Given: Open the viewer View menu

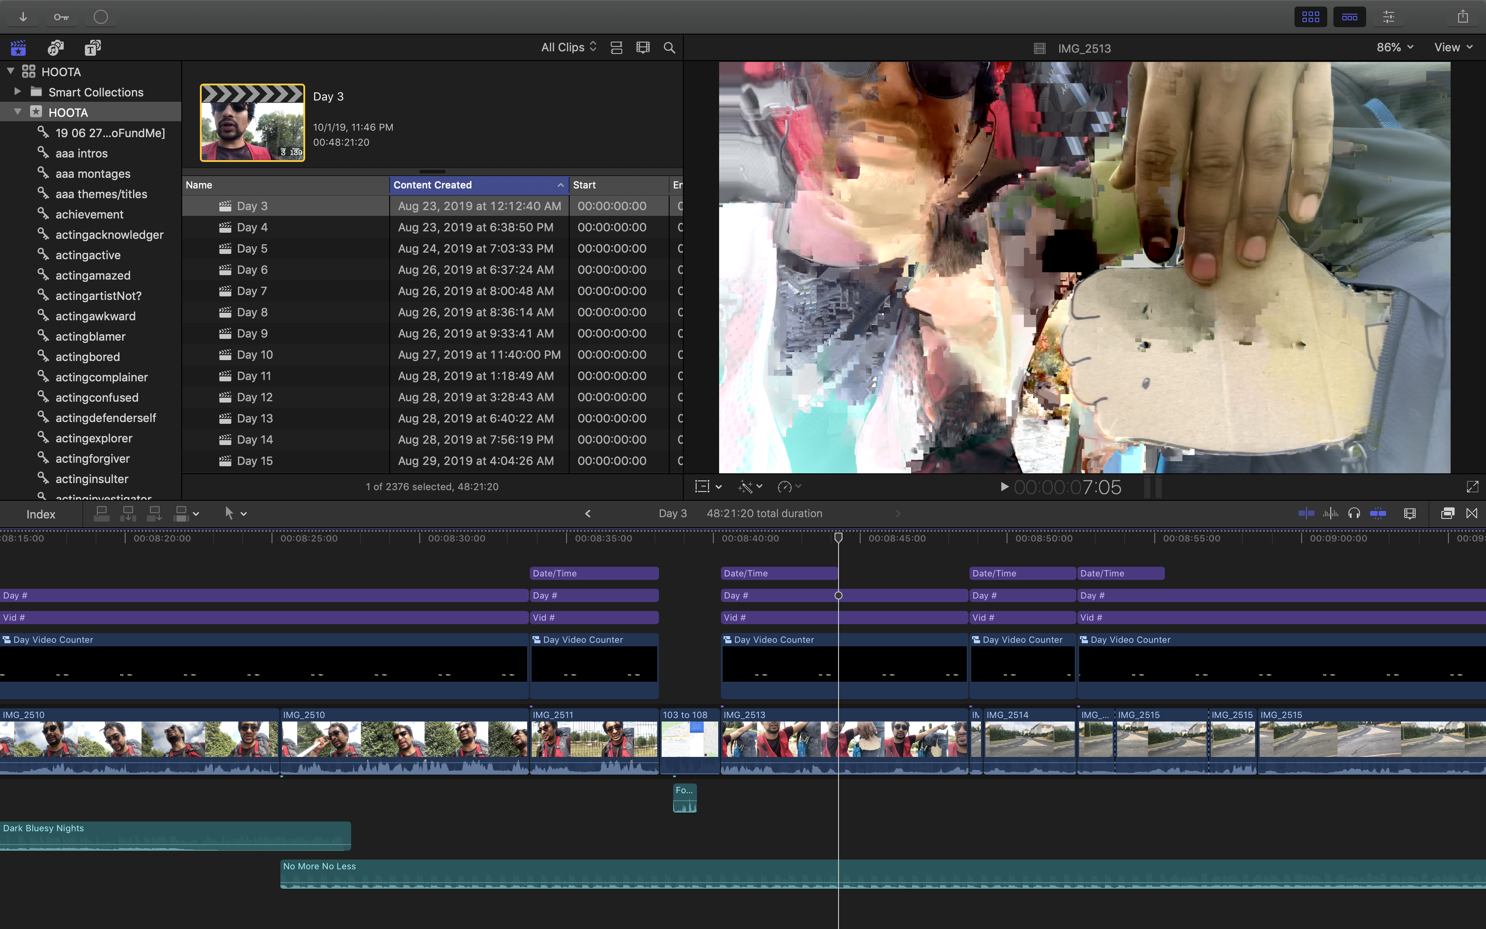Looking at the screenshot, I should coord(1453,47).
